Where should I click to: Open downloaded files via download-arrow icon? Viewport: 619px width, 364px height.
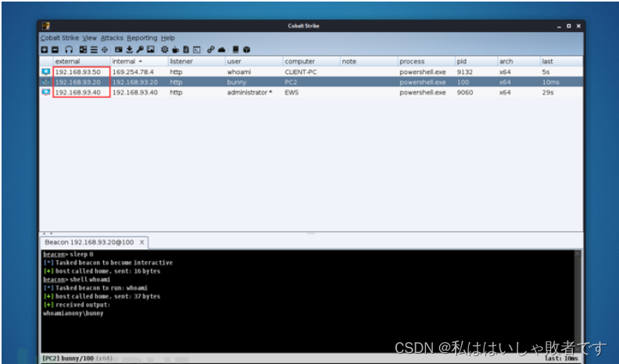pos(129,50)
